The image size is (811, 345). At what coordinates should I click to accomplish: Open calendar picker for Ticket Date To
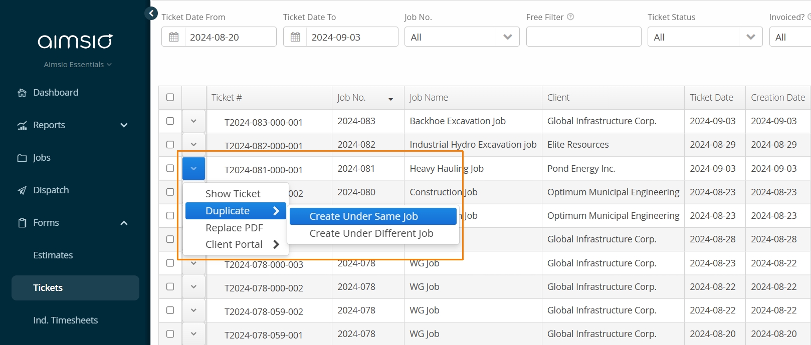(295, 37)
